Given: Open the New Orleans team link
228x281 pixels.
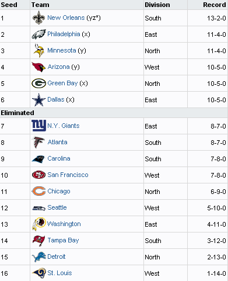Looking at the screenshot, I should click(66, 18).
